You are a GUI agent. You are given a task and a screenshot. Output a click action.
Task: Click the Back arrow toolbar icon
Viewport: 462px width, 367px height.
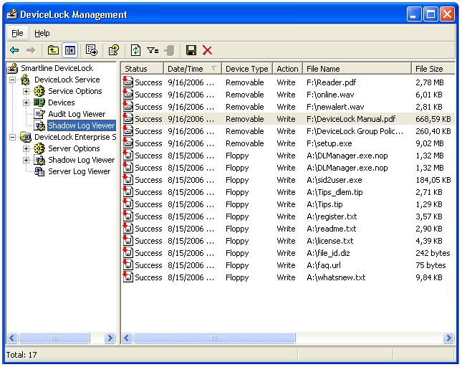point(14,50)
